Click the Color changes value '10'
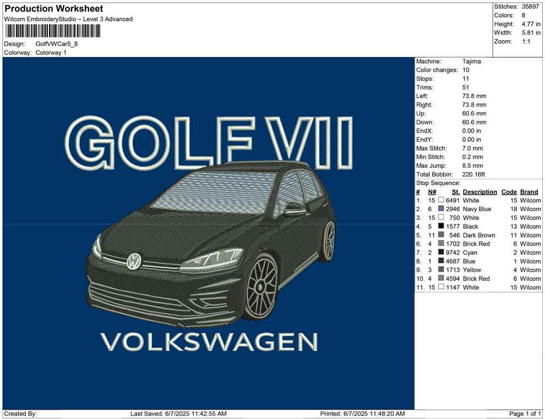 (x=466, y=70)
